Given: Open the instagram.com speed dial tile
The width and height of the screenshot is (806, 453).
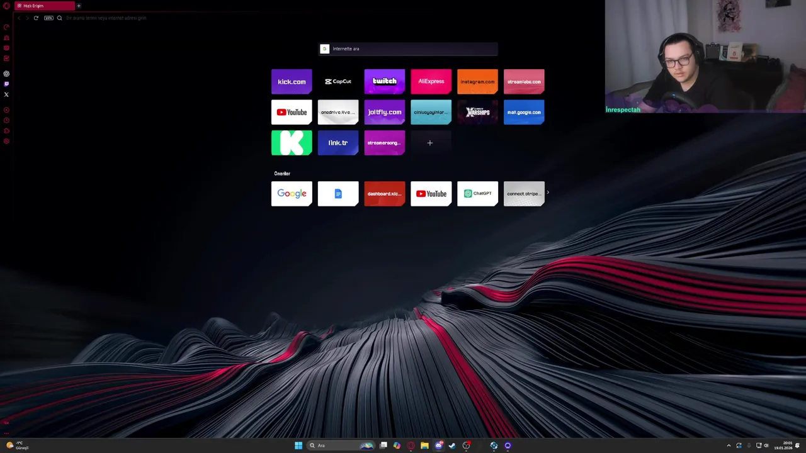Looking at the screenshot, I should point(477,82).
